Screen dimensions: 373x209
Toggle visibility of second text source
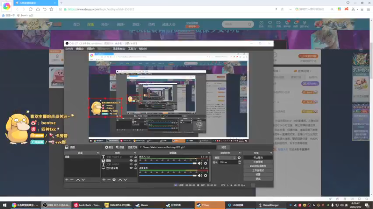(x=131, y=164)
